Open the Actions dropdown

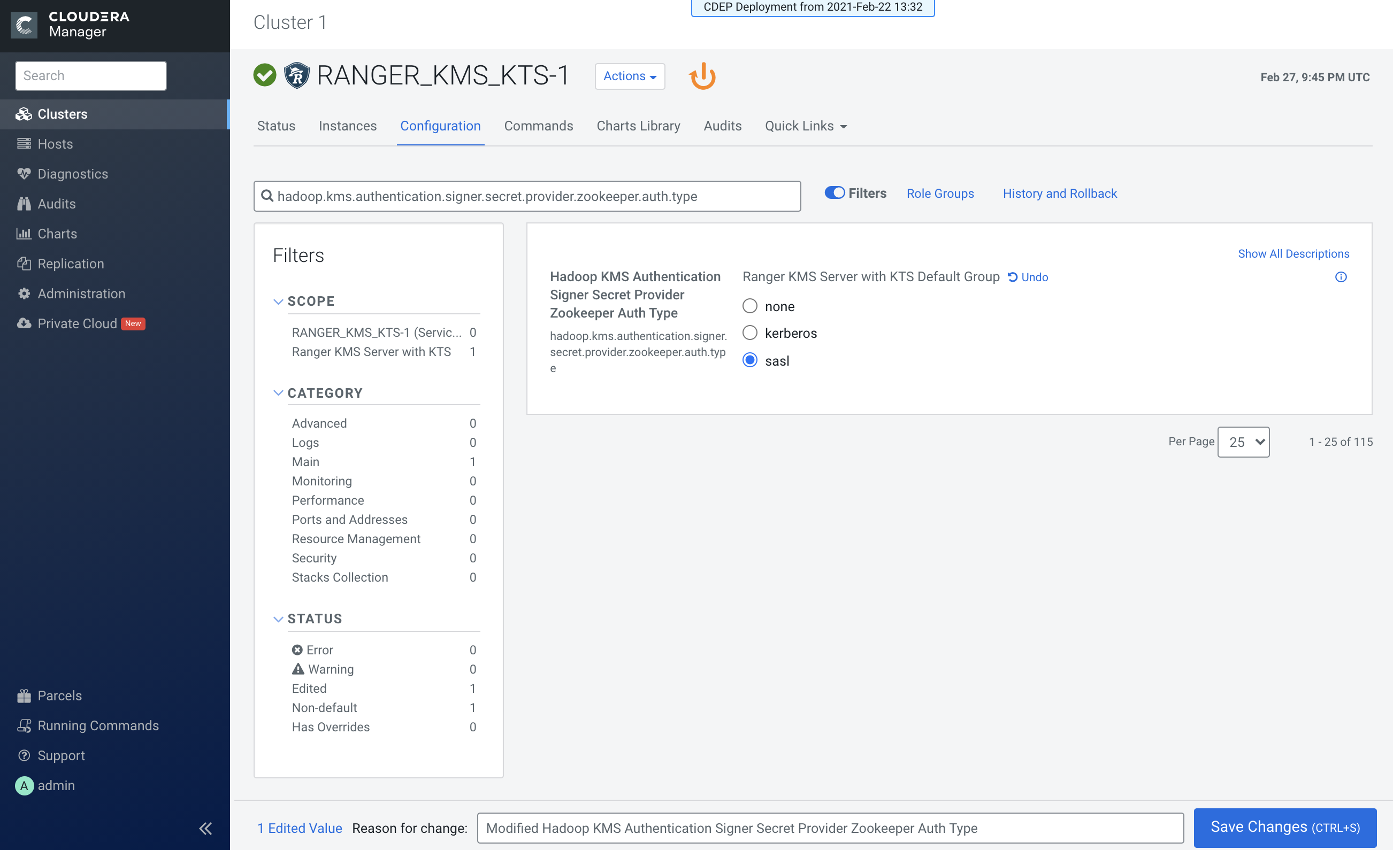tap(629, 76)
